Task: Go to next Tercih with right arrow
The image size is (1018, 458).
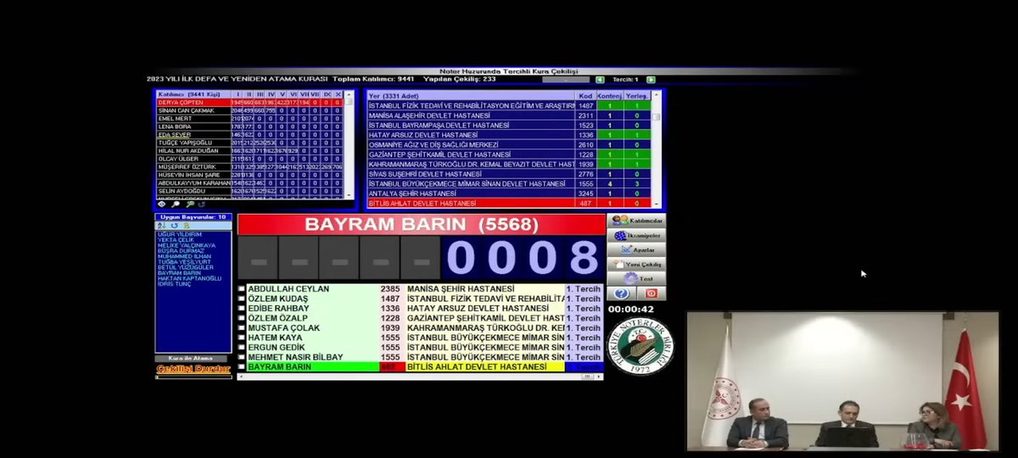Action: pos(652,80)
